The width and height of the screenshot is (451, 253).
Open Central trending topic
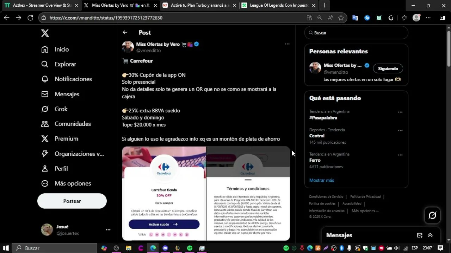317,136
